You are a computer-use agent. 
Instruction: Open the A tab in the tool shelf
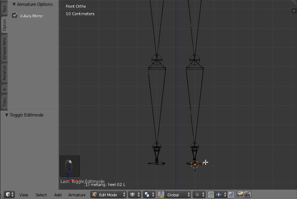tap(4, 89)
